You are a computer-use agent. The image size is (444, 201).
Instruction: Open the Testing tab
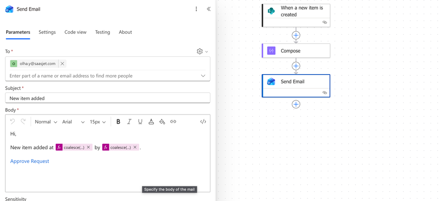pos(102,32)
